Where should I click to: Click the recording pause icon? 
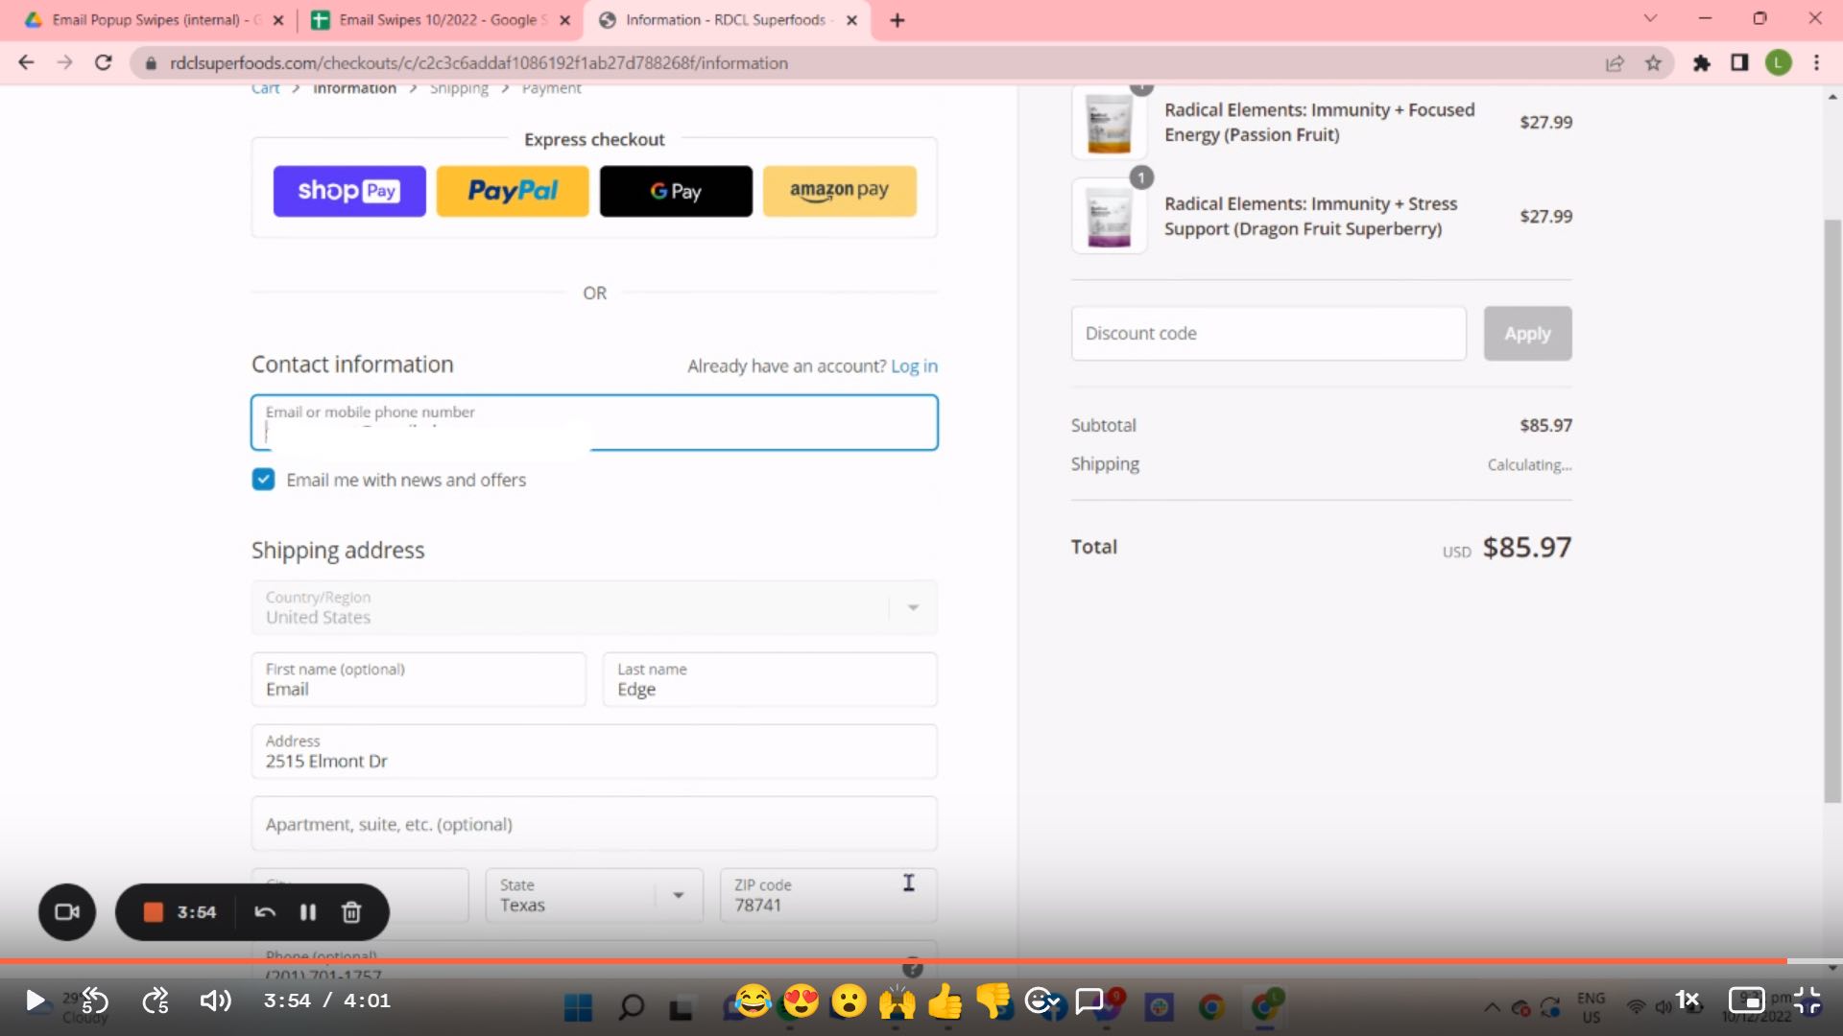[307, 912]
